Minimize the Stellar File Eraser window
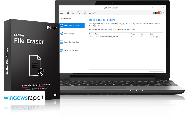 coord(152,8)
